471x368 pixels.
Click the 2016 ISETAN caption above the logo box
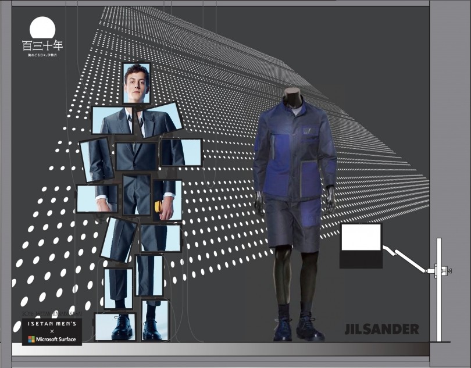52,313
